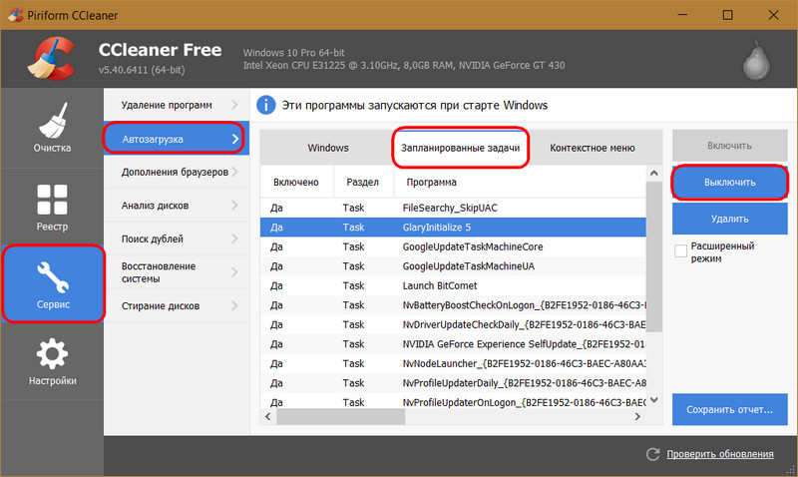
Task: Expand the Удаление программ menu item
Action: pos(174,105)
